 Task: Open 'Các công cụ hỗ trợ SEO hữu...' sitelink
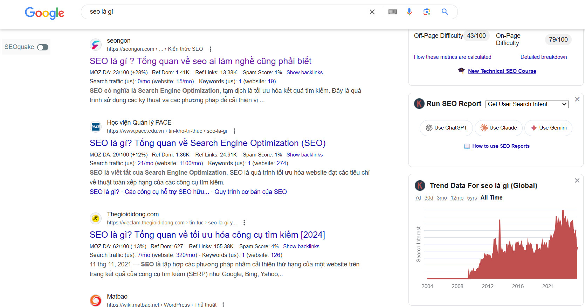tap(167, 192)
